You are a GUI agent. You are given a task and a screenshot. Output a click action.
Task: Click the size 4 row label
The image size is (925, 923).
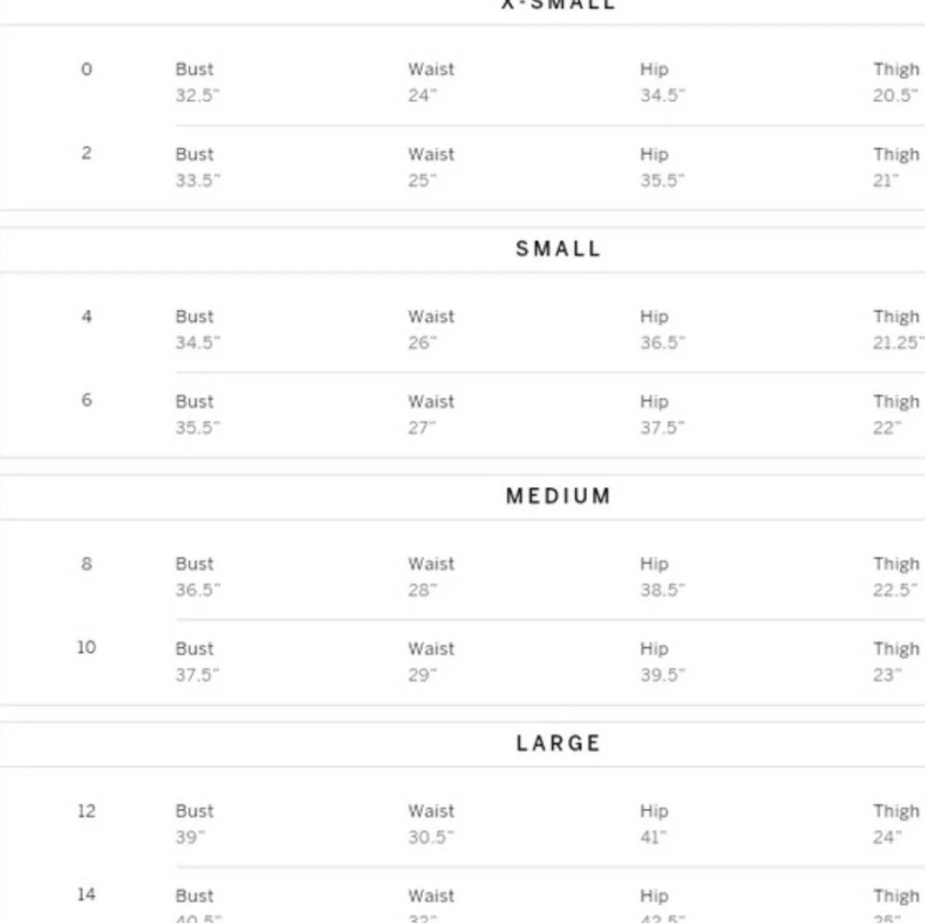[x=86, y=316]
